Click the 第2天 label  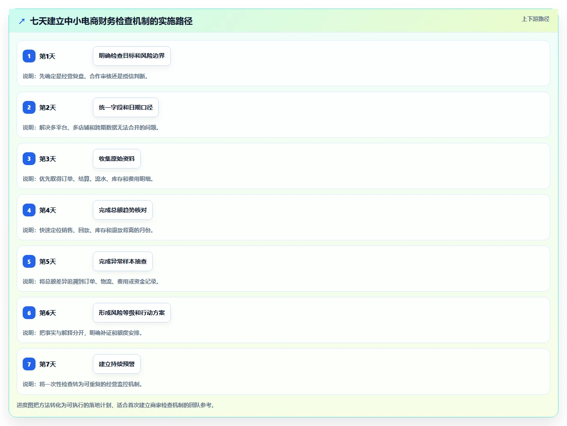click(x=47, y=107)
